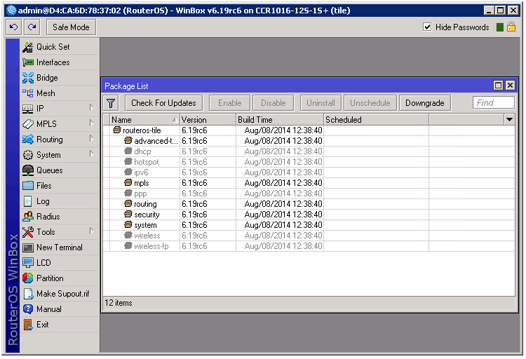Select the hotspot package row

click(309, 162)
